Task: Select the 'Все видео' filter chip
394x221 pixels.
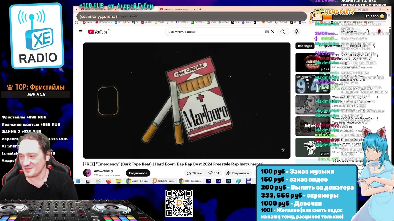Action: point(305,46)
